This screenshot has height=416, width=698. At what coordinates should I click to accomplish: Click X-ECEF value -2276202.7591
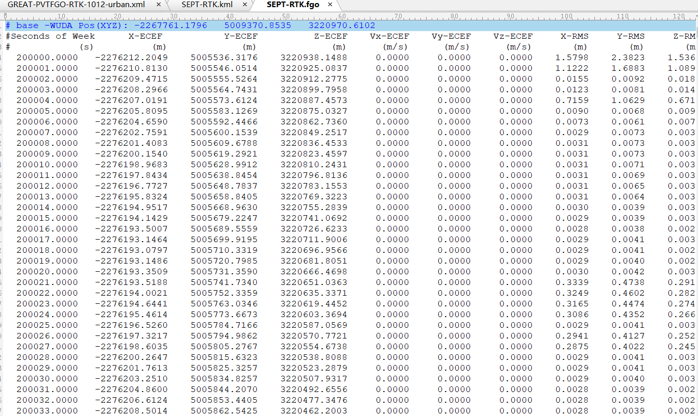tap(132, 133)
